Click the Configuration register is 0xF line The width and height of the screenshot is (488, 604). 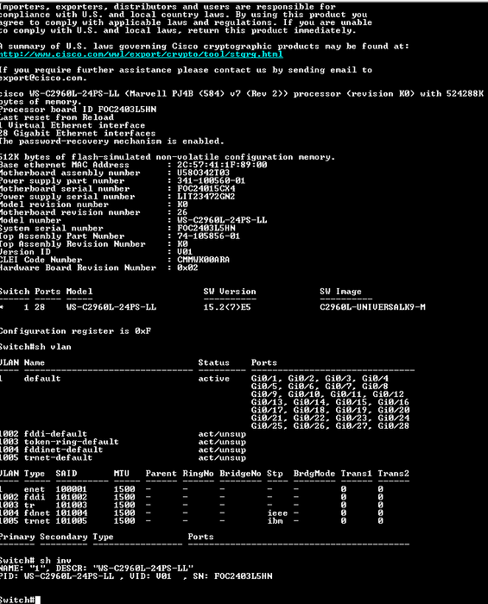(75, 331)
